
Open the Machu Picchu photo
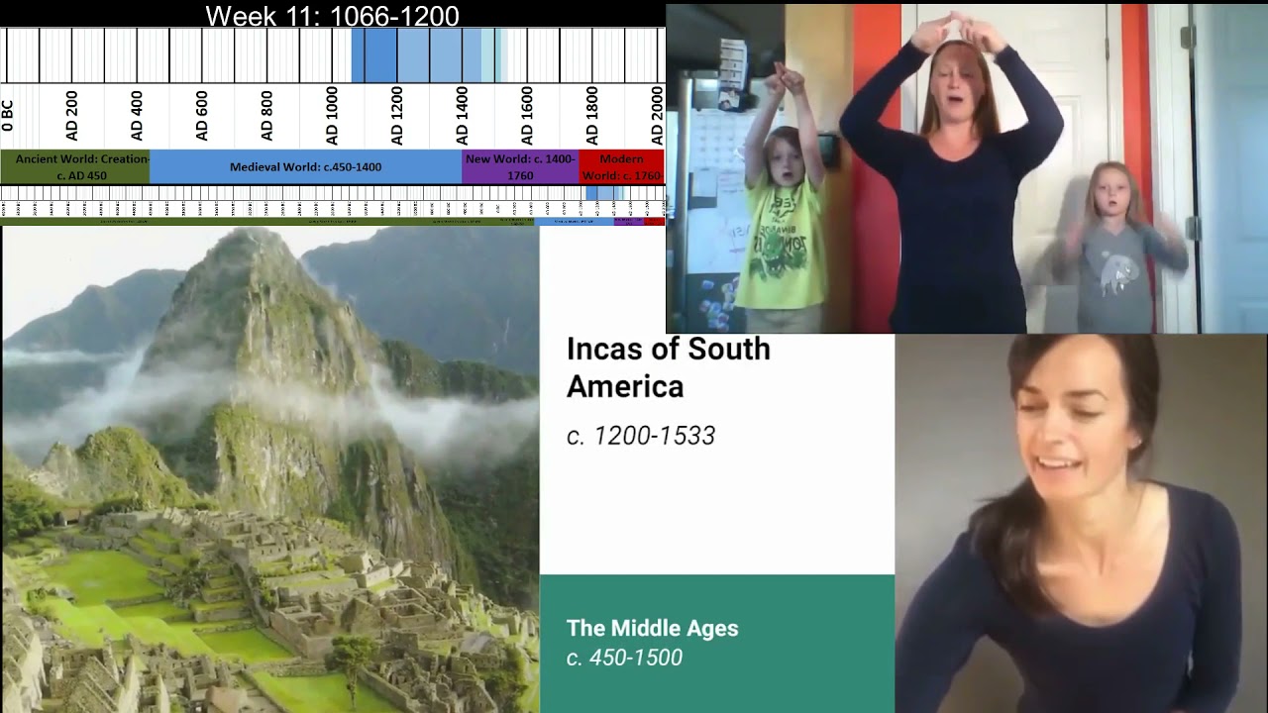tap(270, 469)
